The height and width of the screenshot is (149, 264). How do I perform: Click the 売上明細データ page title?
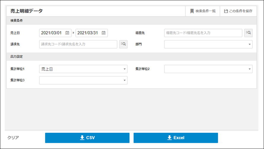point(27,11)
